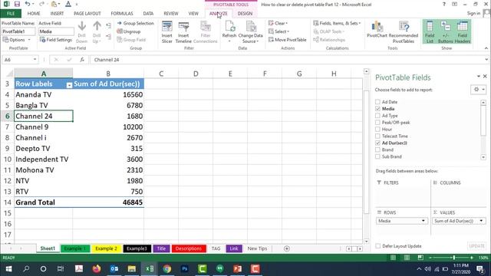Screen dimensions: 491x276
Task: Uncheck the Media field
Action: point(377,109)
